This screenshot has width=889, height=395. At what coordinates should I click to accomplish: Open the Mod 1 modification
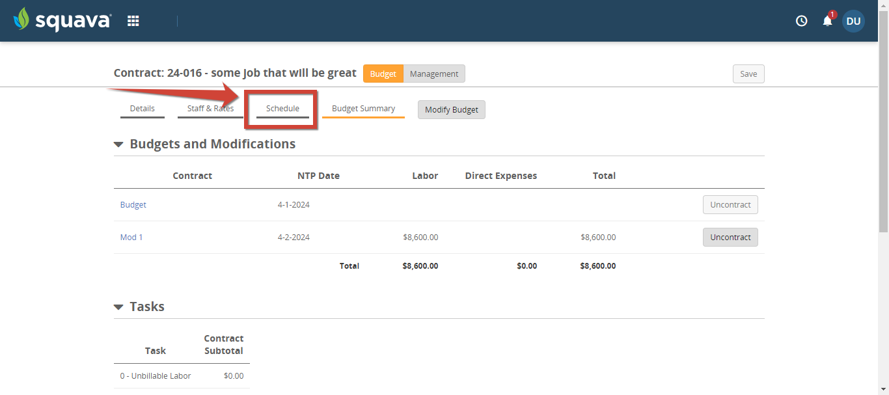[x=131, y=237]
